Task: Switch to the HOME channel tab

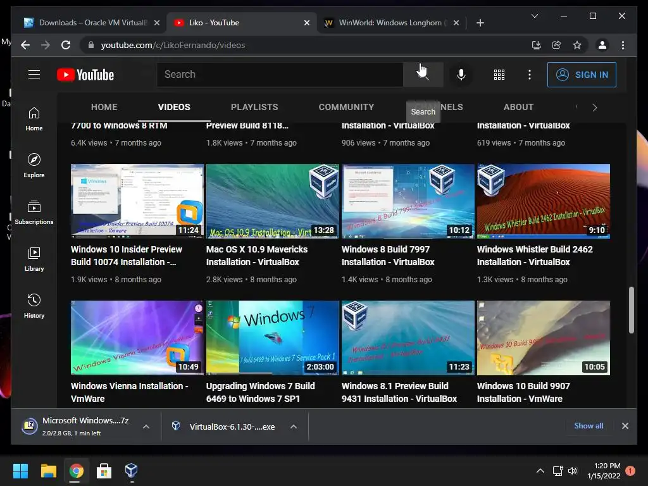Action: (x=104, y=107)
